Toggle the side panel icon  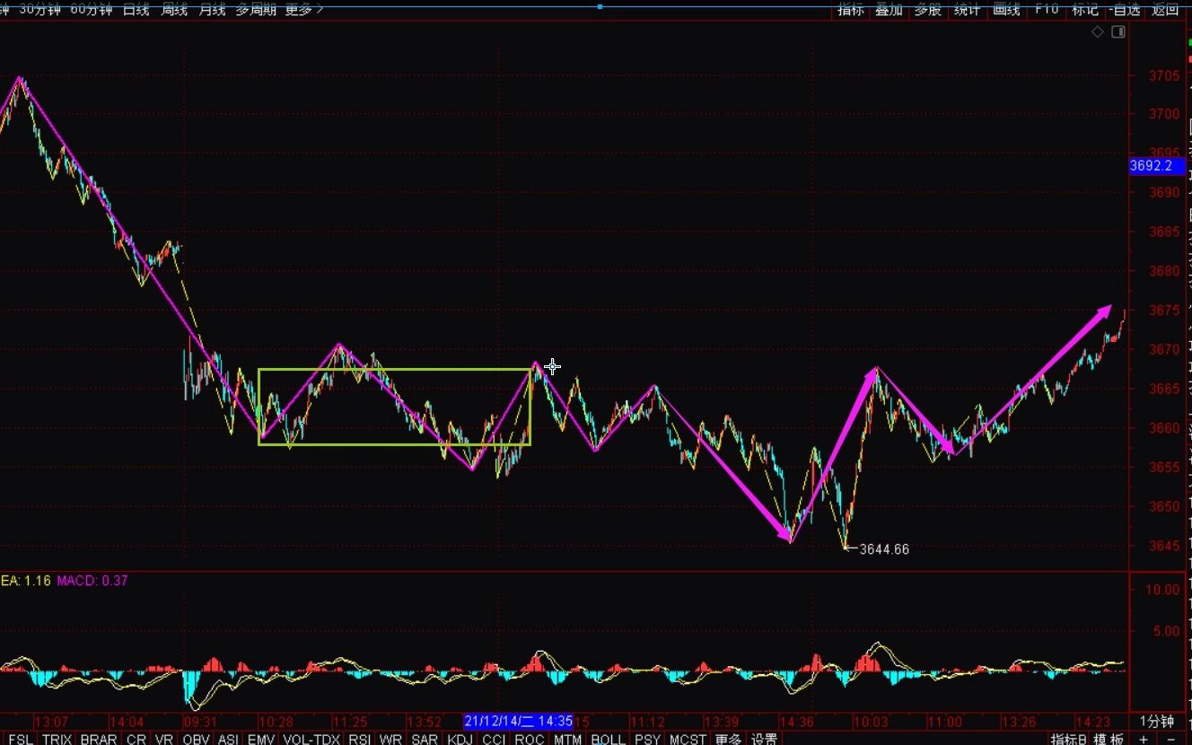coord(1118,32)
